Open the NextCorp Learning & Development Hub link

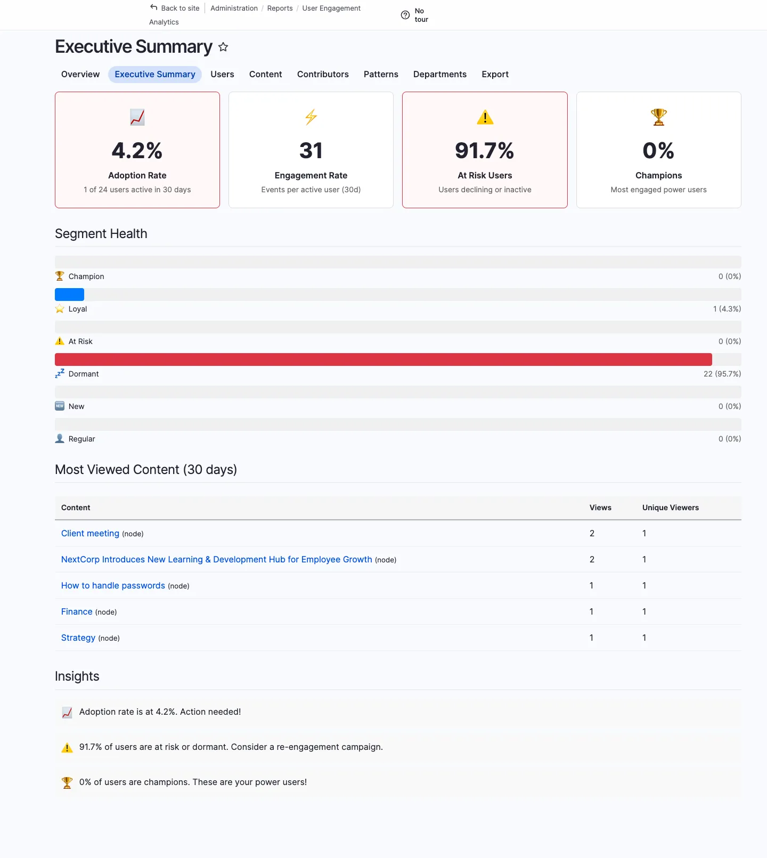[217, 559]
